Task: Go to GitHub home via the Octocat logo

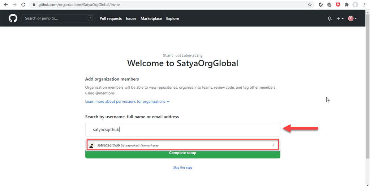Action: point(13,18)
